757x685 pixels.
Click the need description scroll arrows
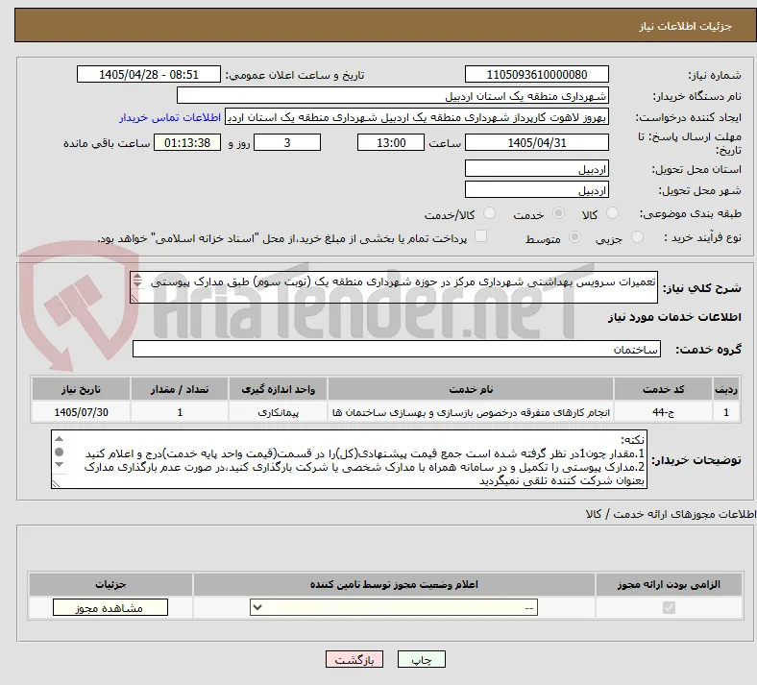tap(137, 280)
